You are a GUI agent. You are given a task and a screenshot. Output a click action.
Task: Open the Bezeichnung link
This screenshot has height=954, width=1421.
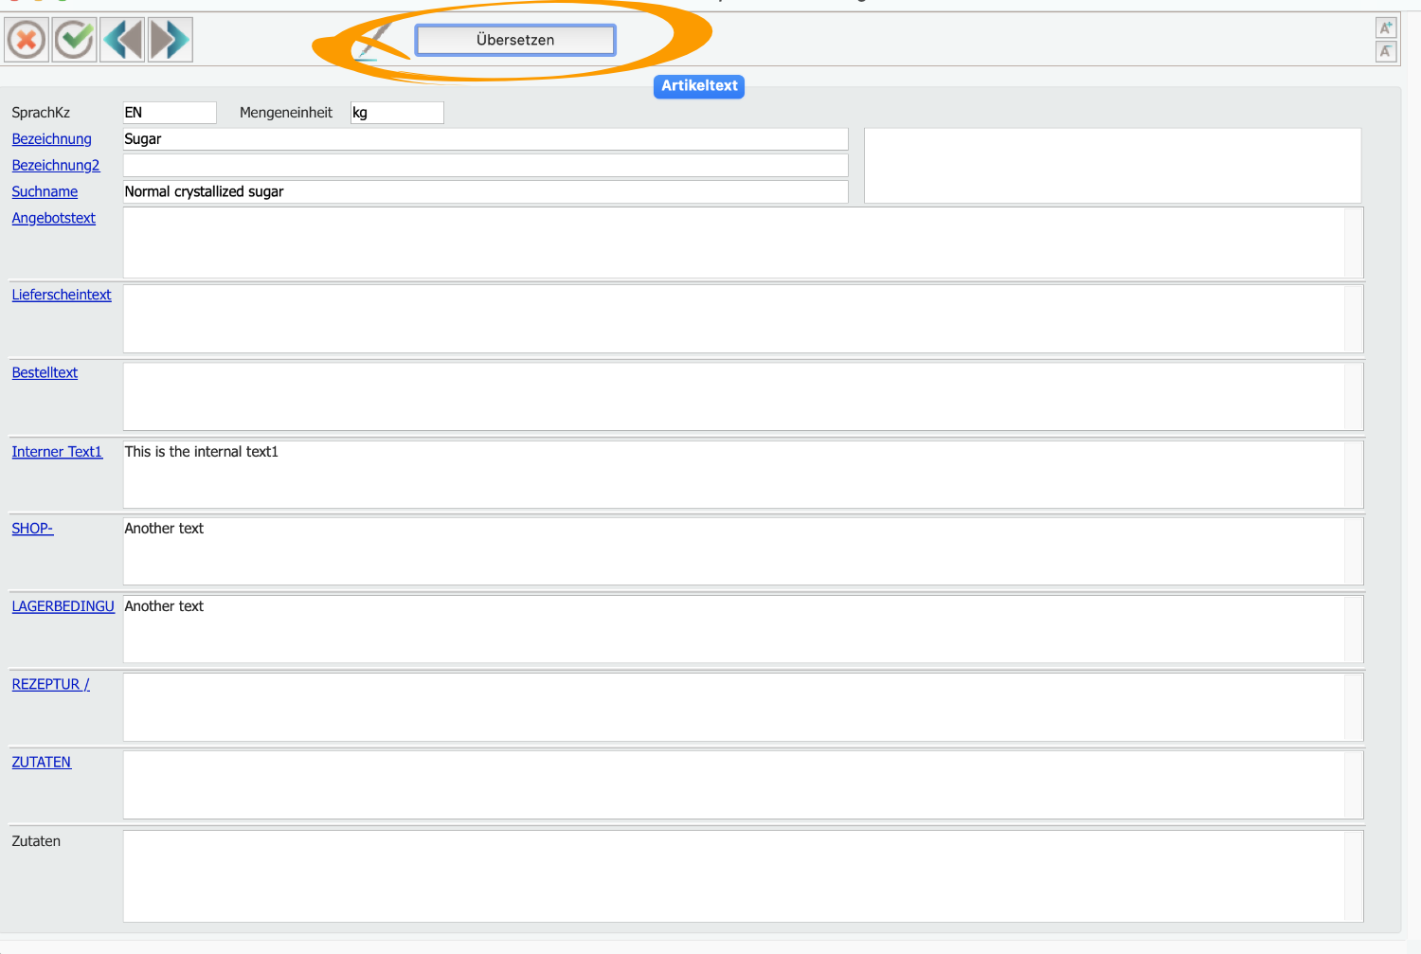coord(51,139)
